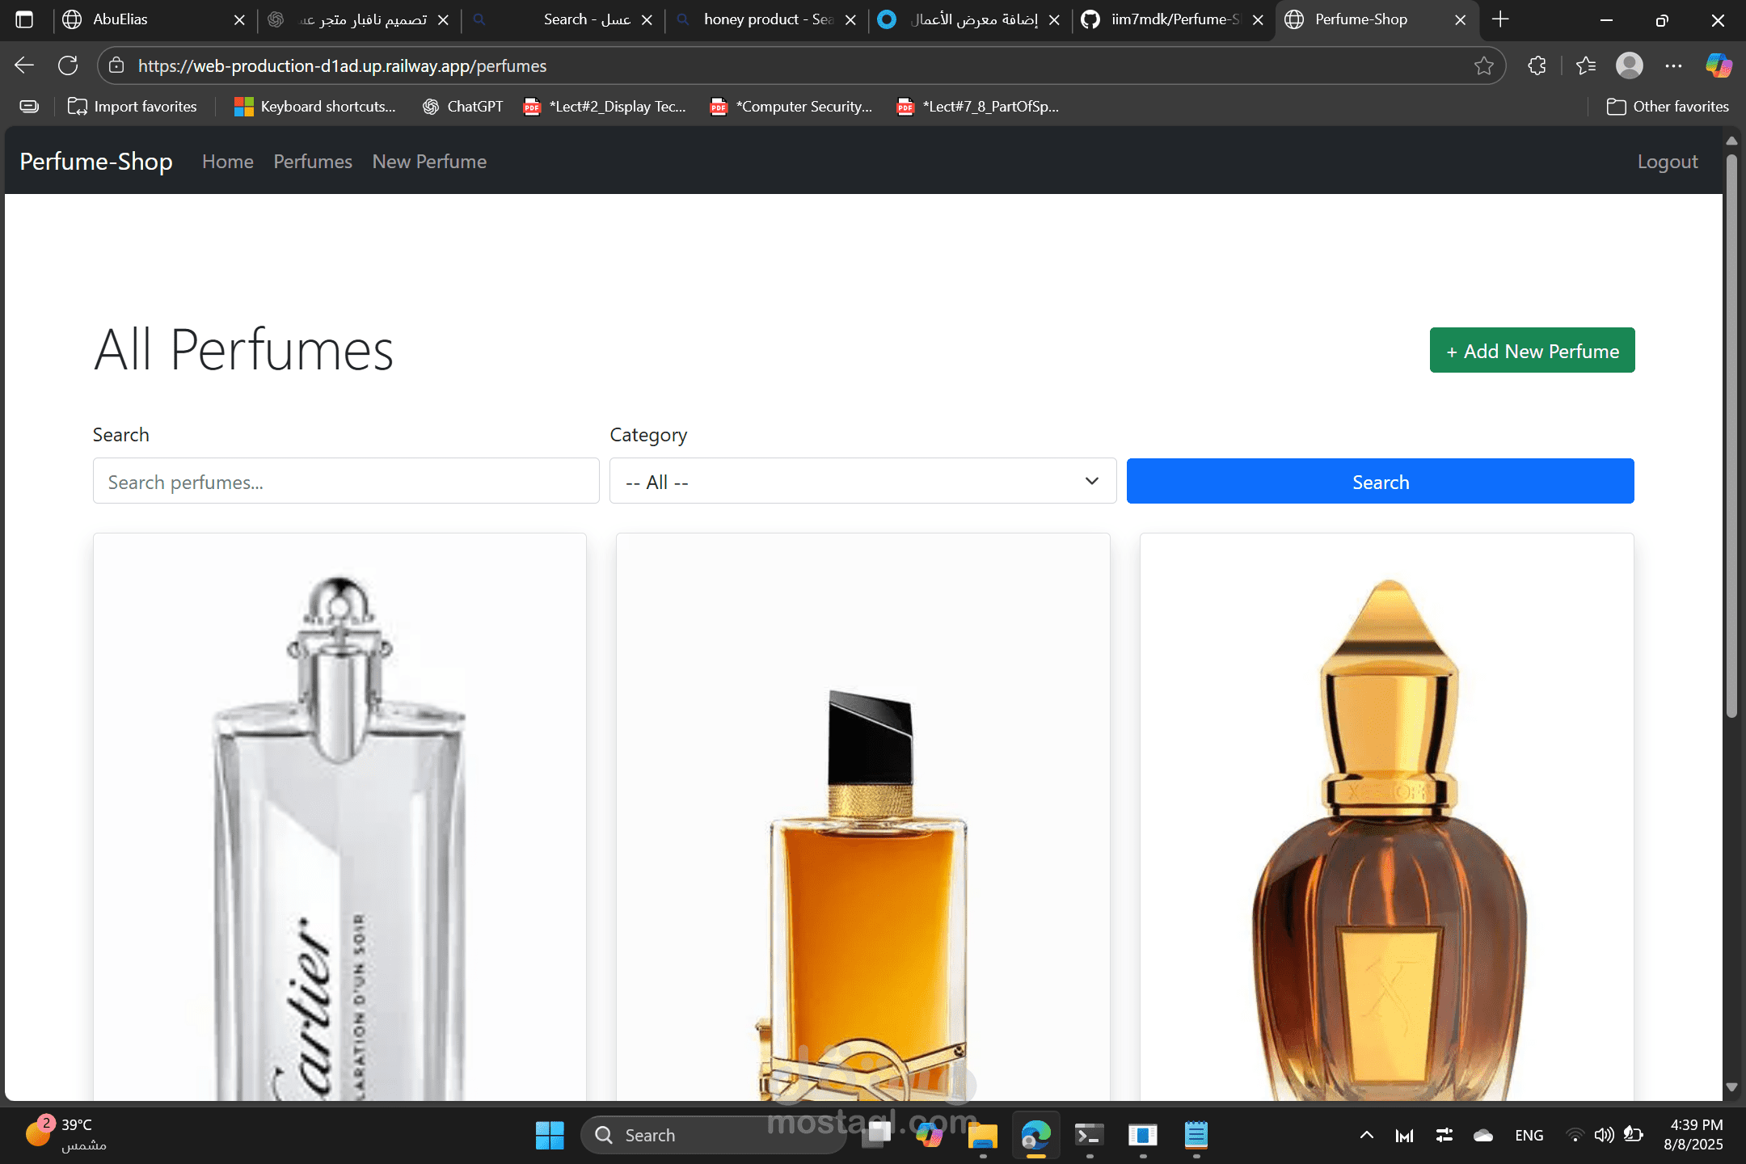The width and height of the screenshot is (1746, 1164).
Task: Close the honey product search tab
Action: click(850, 20)
